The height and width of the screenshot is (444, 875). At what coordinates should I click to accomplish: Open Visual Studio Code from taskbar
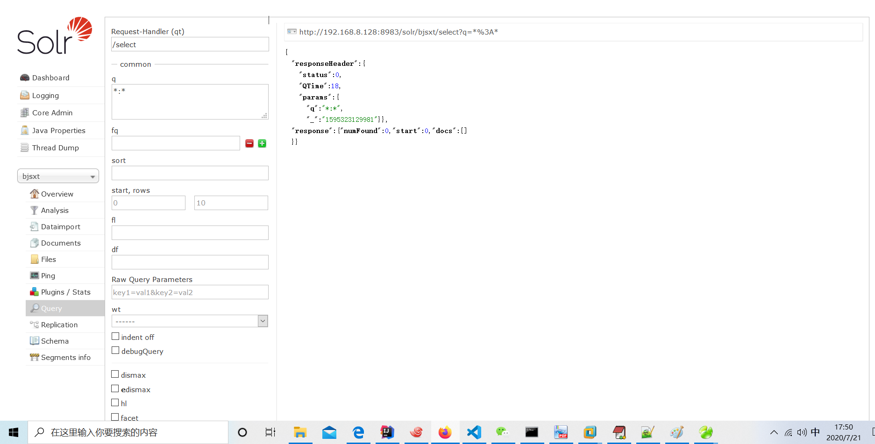point(474,432)
